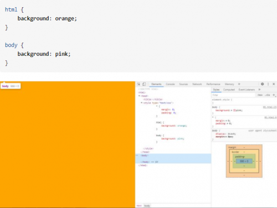The image size is (277, 208).
Task: Open DevTools settings gear
Action: (x=262, y=84)
